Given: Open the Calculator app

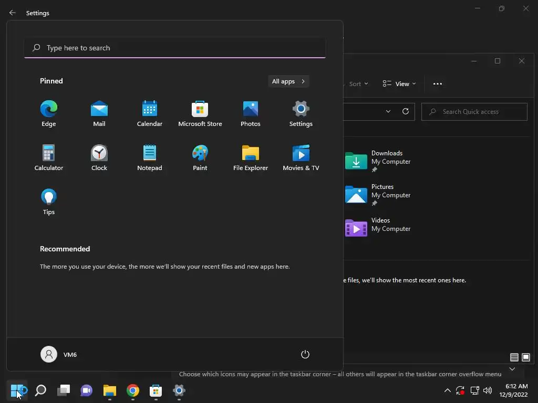Looking at the screenshot, I should (49, 157).
